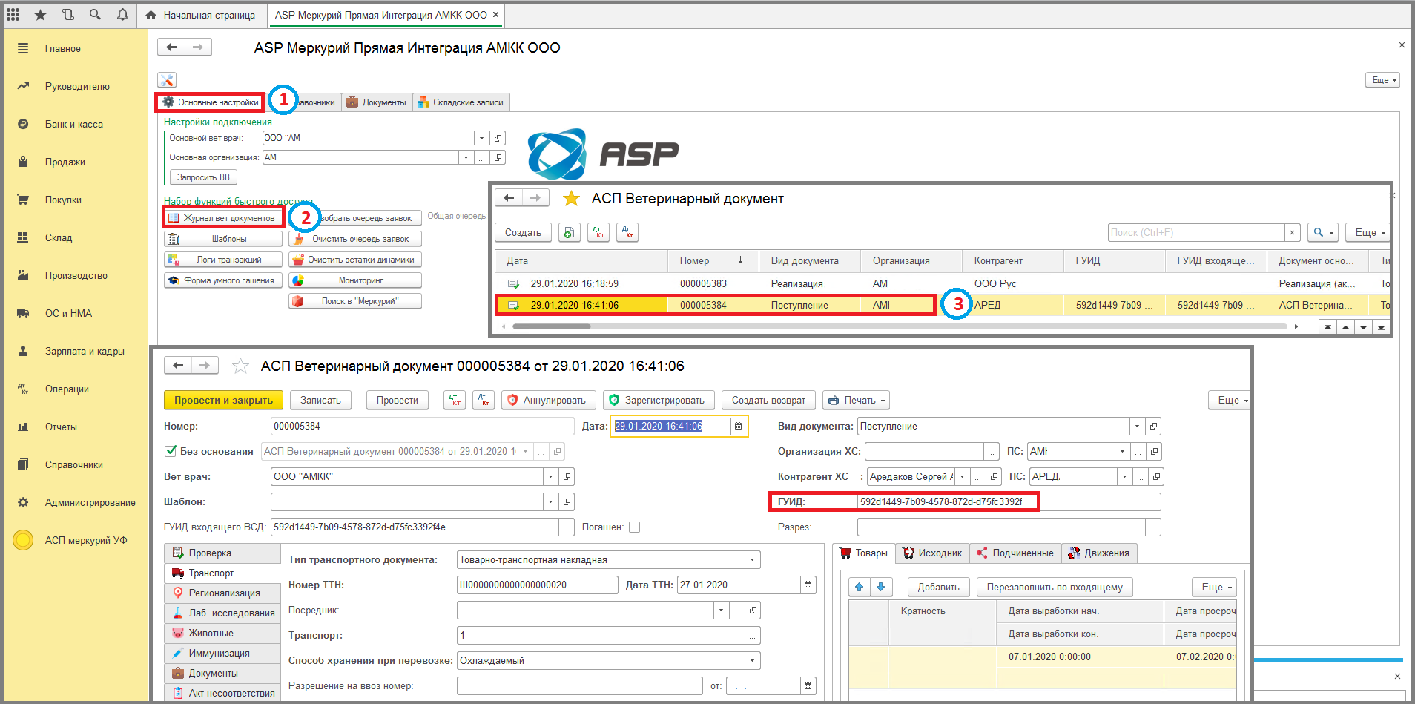Open Журнал вет документов
The image size is (1415, 704).
click(x=222, y=218)
